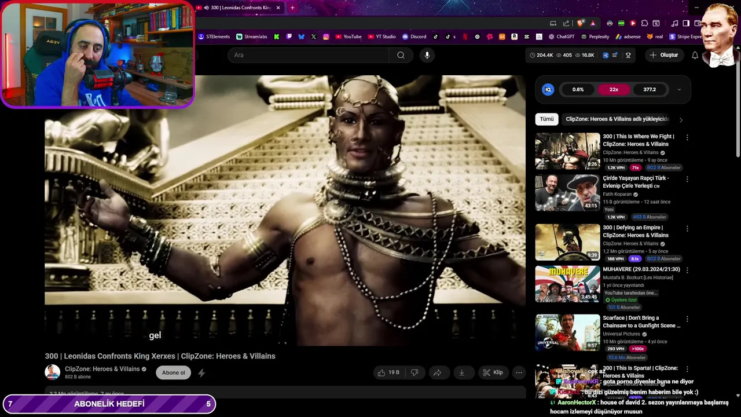Click the lightning bolt icon beside Abone ol
The width and height of the screenshot is (741, 417).
tap(201, 373)
